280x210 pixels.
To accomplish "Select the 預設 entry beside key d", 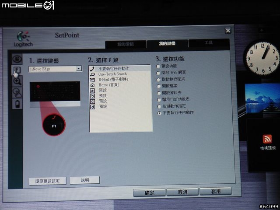I will [x=103, y=107].
